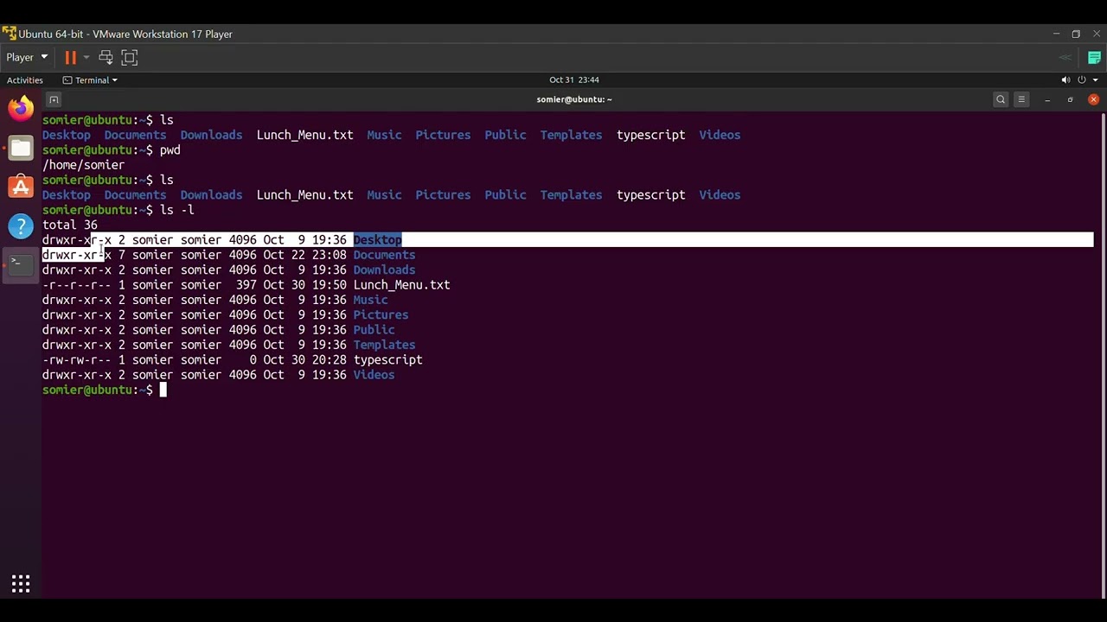Click the 'total 36' line

point(69,225)
